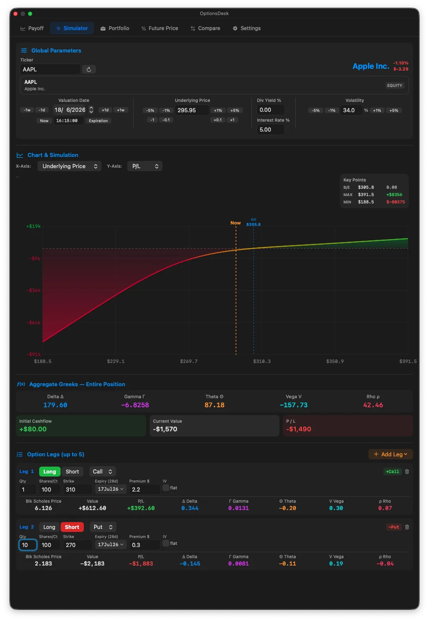This screenshot has height=621, width=429.
Task: Select Long for Leg 1
Action: pyautogui.click(x=49, y=472)
